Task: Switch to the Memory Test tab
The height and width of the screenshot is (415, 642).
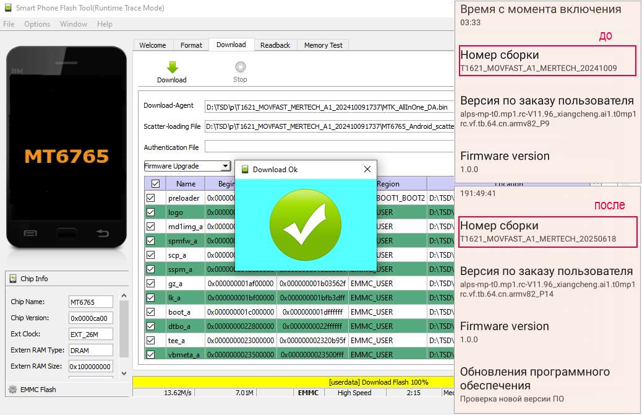Action: [323, 45]
